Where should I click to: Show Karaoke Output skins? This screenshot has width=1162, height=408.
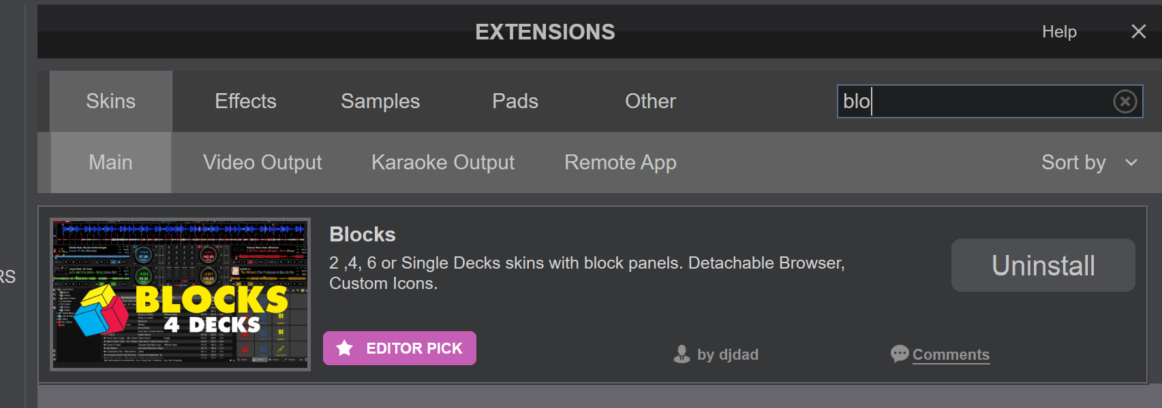click(443, 163)
